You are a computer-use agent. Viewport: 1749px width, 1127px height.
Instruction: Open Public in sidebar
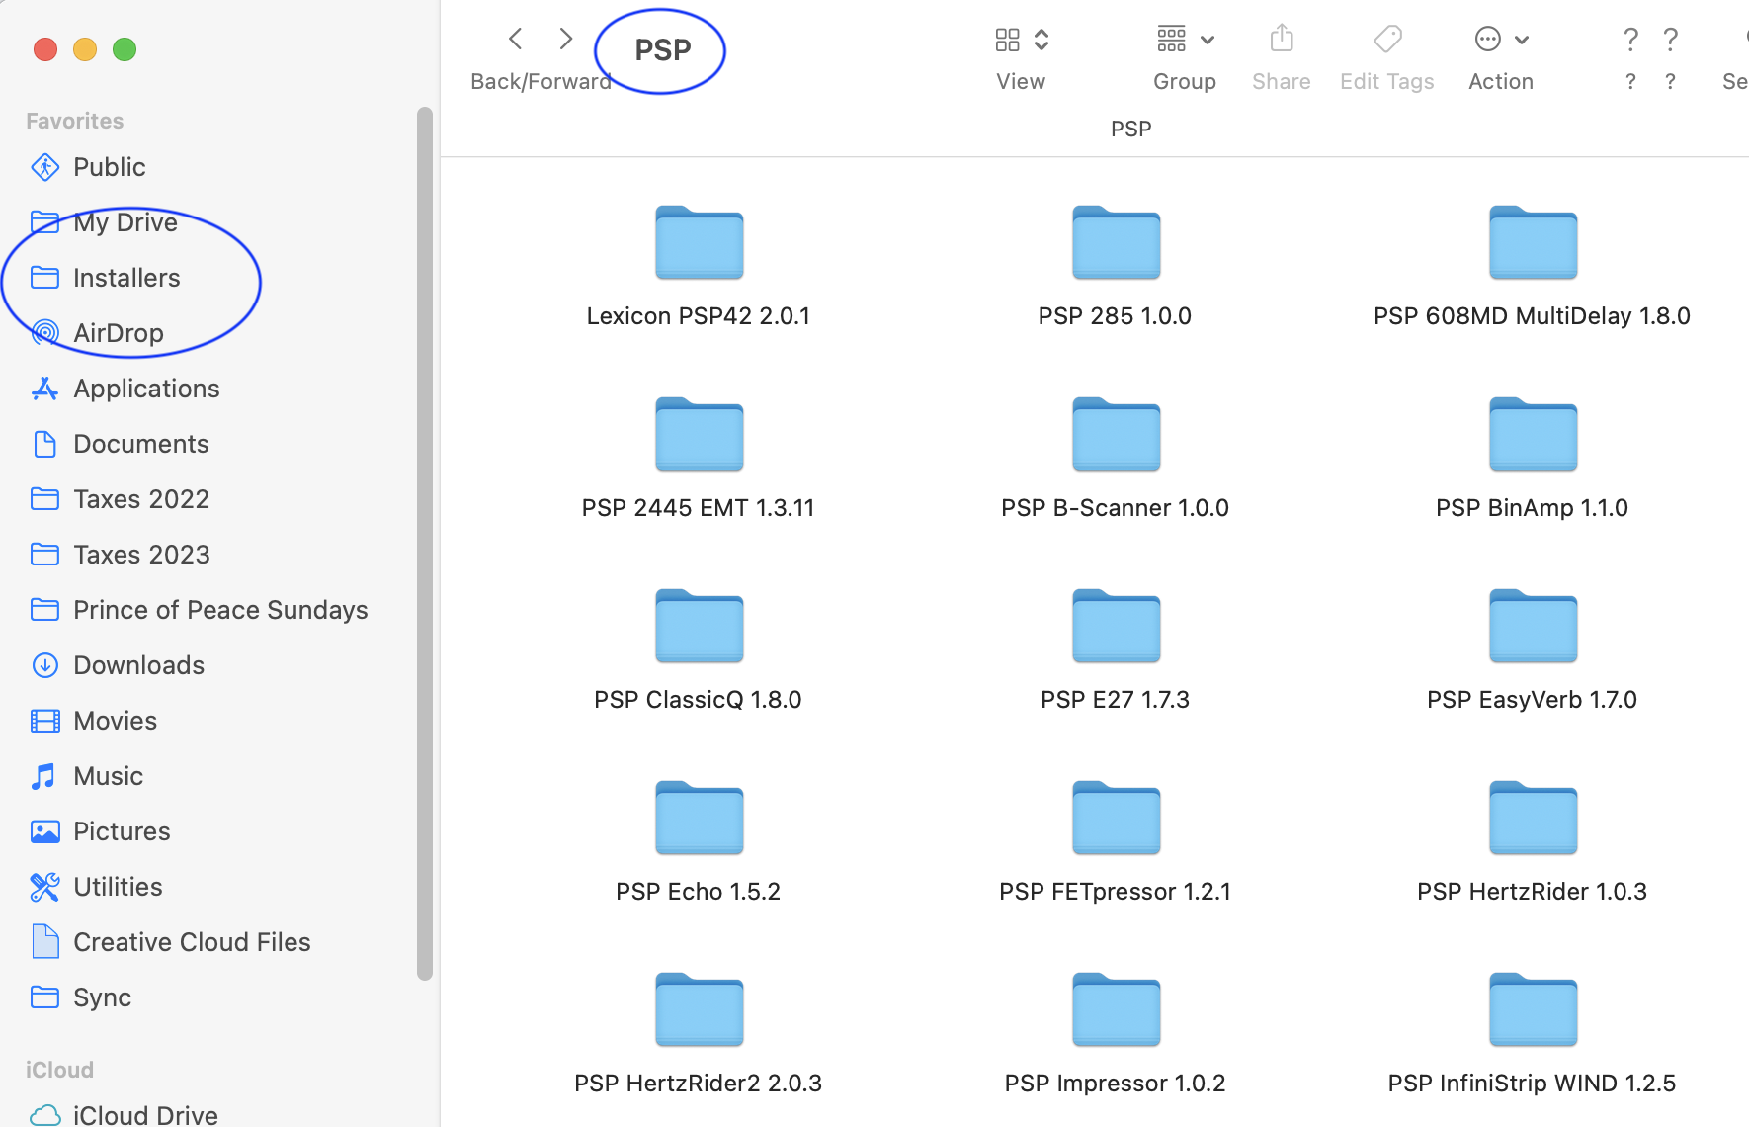coord(110,167)
